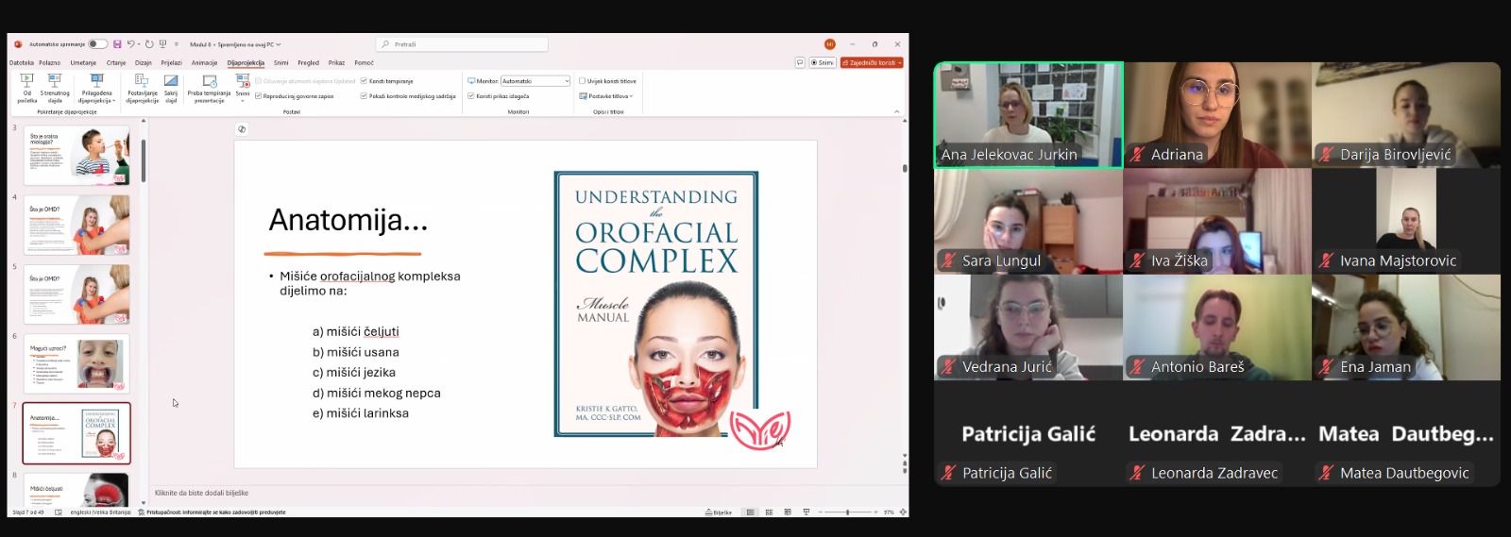Expand Postavke titlova dropdown
This screenshot has width=1511, height=537.
point(606,96)
